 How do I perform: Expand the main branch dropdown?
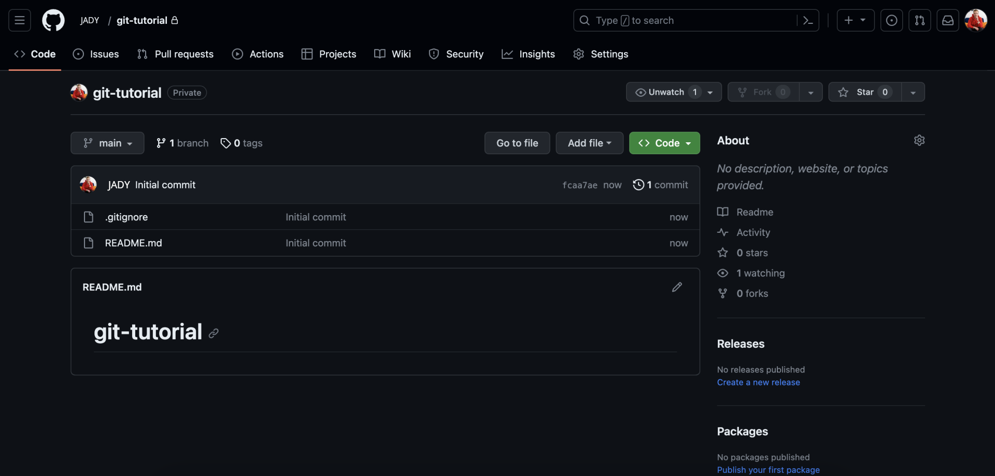tap(107, 143)
